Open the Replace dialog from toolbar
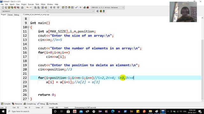The width and height of the screenshot is (204, 114). pyautogui.click(x=38, y=8)
